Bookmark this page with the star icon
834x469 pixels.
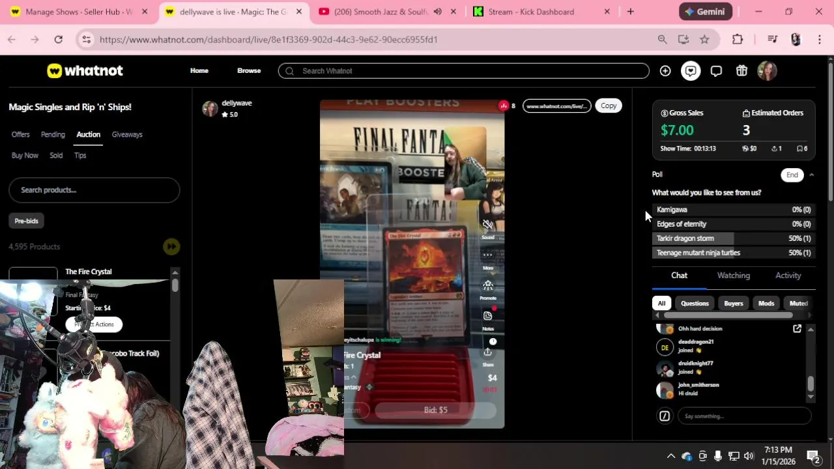coord(704,40)
